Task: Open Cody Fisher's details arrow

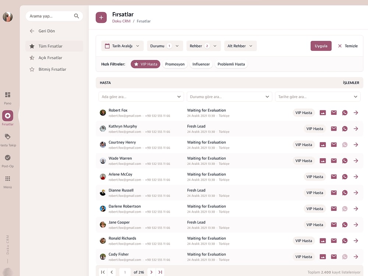Action: [356, 256]
